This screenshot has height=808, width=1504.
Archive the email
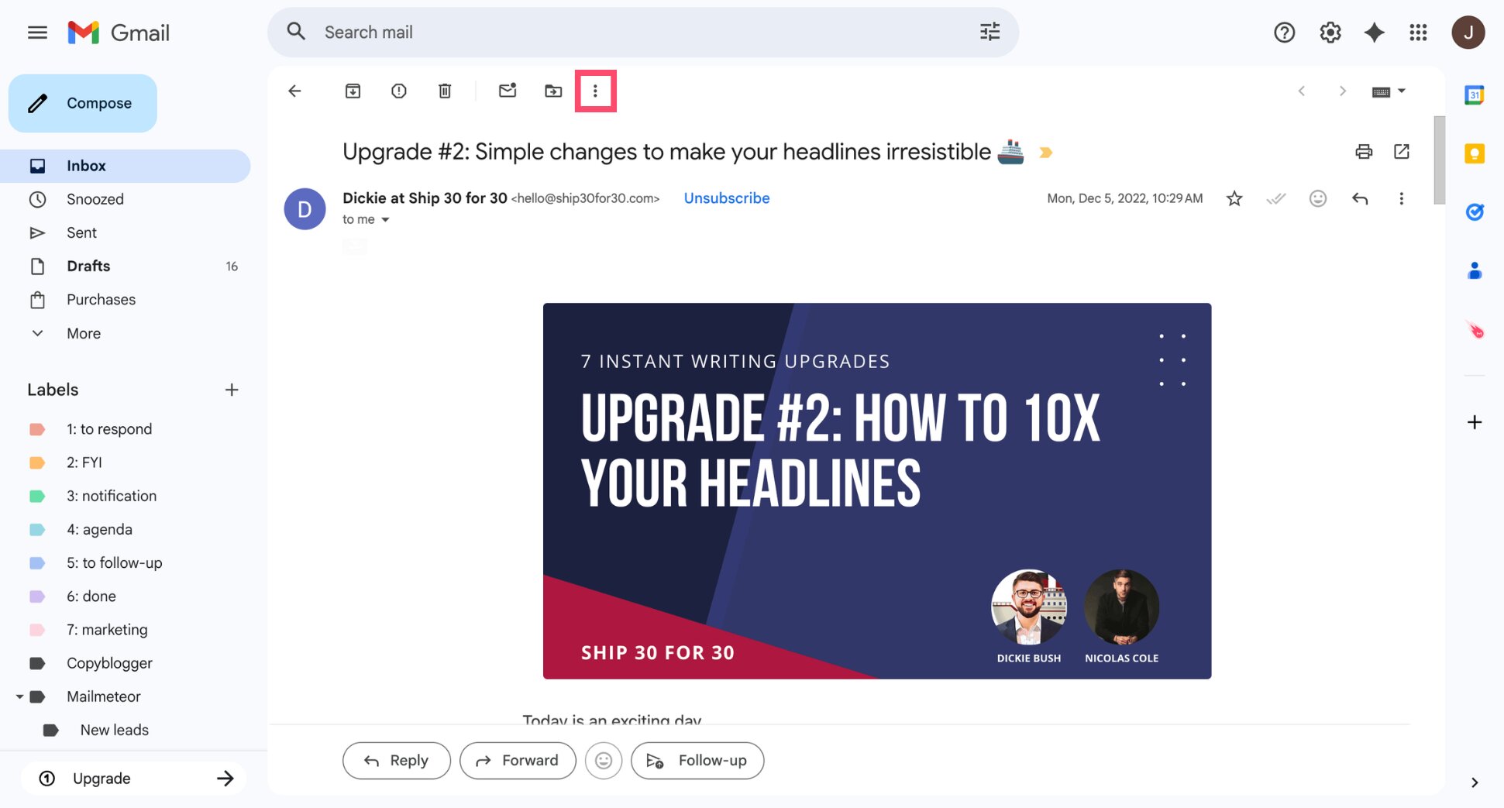coord(353,91)
